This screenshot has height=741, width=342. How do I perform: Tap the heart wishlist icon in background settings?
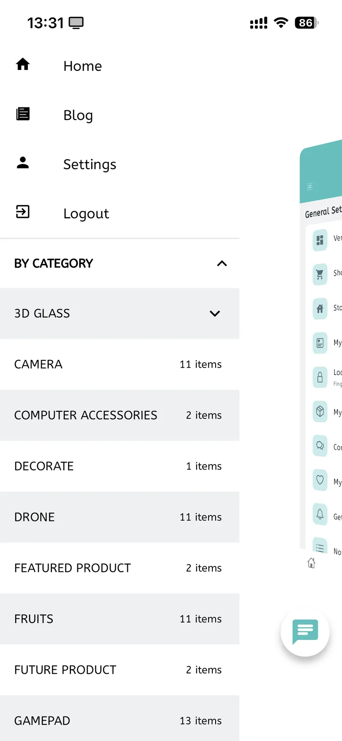coord(320,480)
